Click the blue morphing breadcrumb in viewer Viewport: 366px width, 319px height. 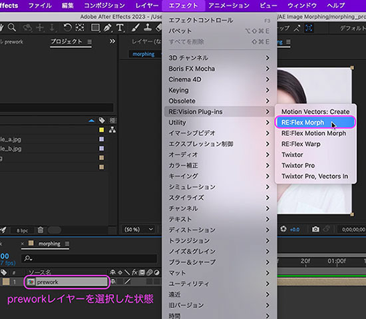(144, 54)
